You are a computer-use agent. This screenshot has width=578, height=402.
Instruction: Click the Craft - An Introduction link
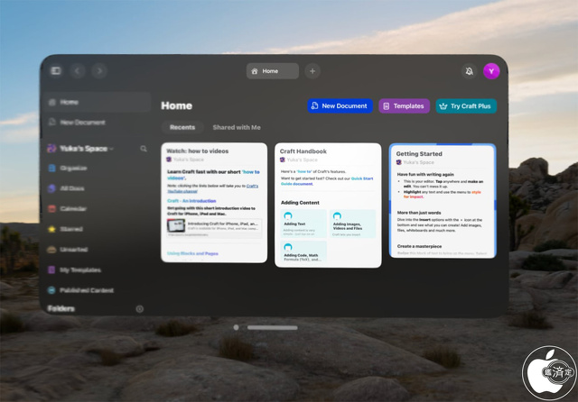click(x=191, y=201)
